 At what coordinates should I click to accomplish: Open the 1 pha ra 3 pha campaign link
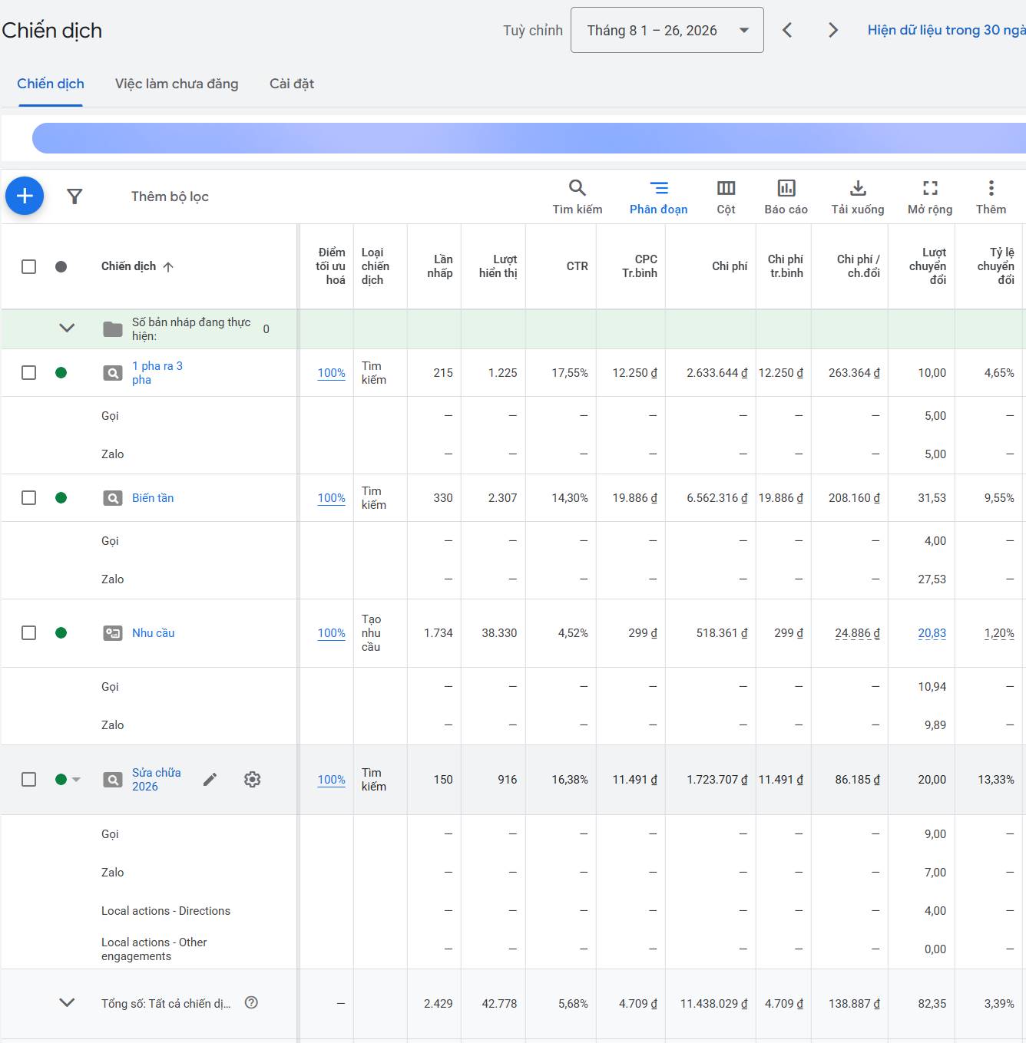157,373
